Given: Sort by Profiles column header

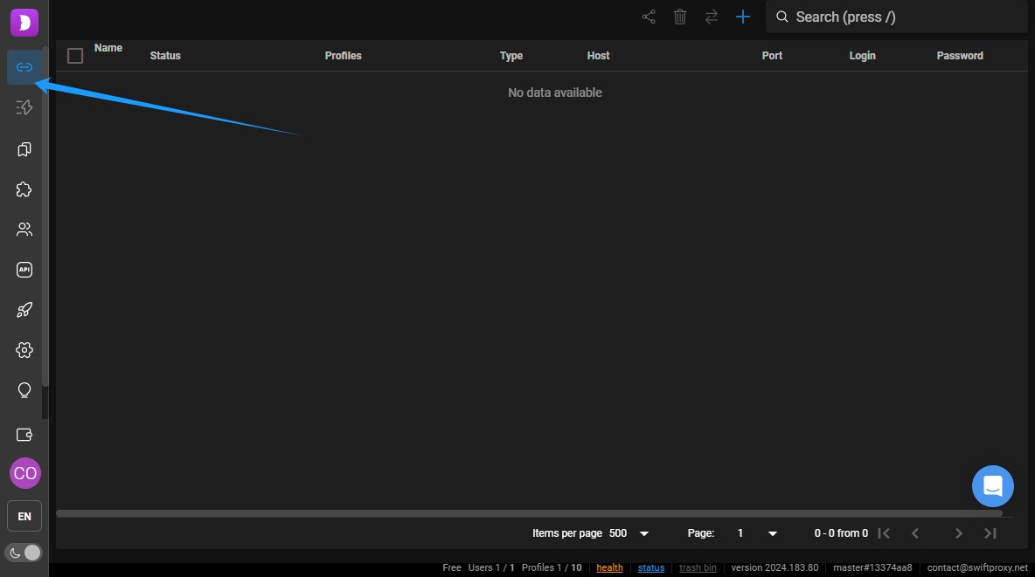Looking at the screenshot, I should point(344,56).
